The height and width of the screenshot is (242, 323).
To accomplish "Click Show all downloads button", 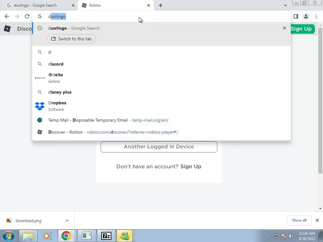I will [299, 220].
